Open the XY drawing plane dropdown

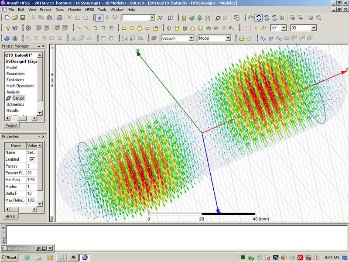click(x=284, y=28)
